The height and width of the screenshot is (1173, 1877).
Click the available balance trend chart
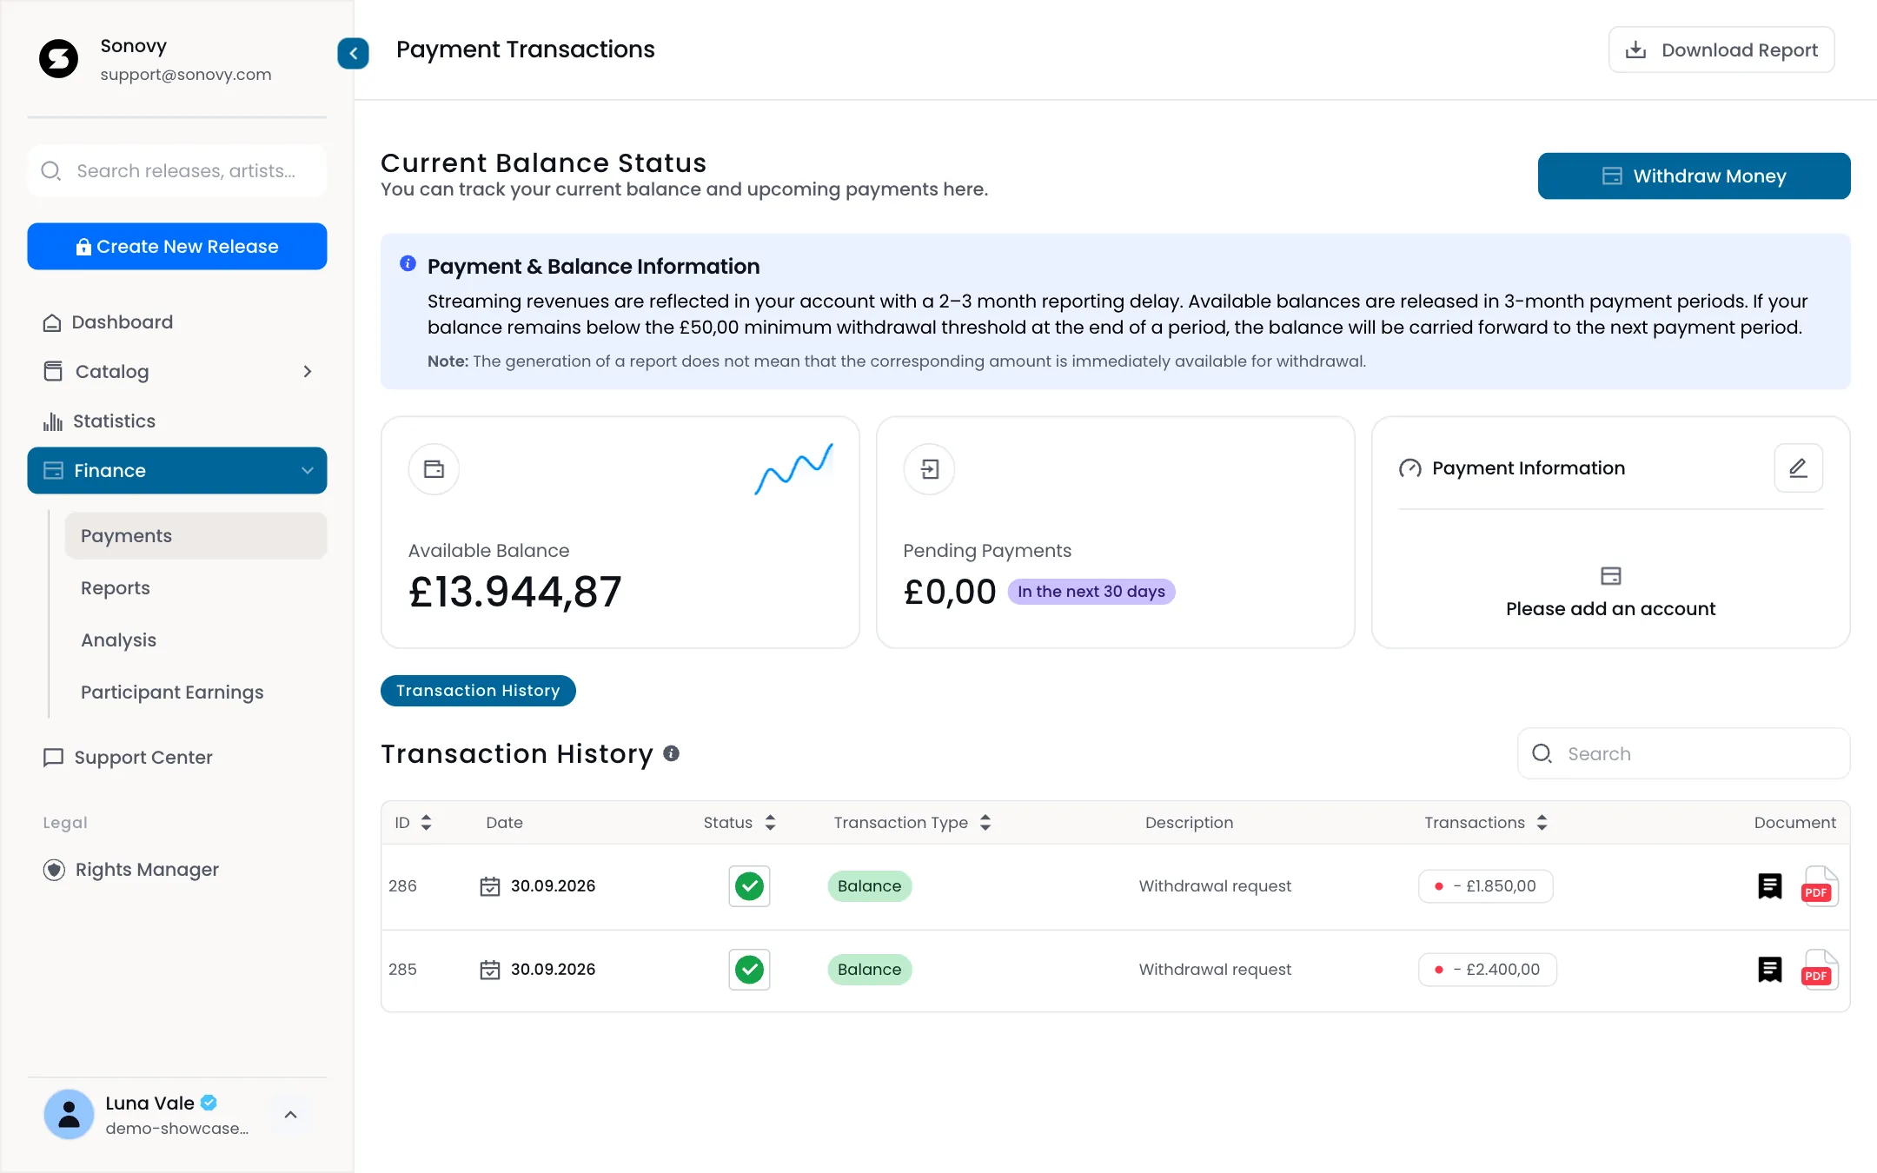point(794,469)
